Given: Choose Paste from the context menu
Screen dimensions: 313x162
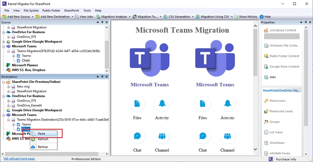Looking at the screenshot, I should [x=43, y=134].
